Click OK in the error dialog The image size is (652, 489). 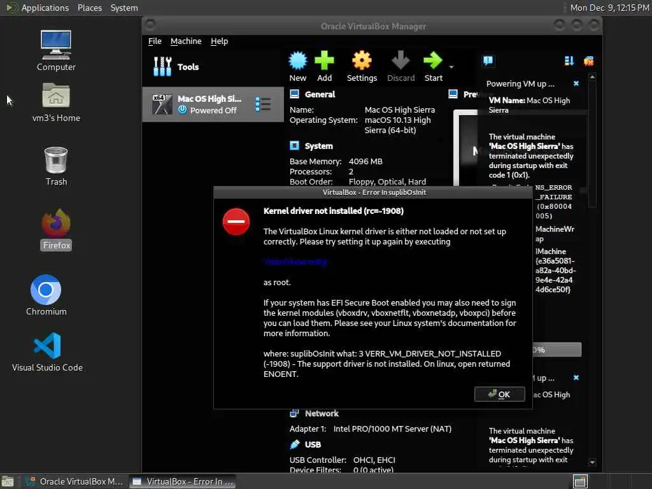(x=499, y=394)
